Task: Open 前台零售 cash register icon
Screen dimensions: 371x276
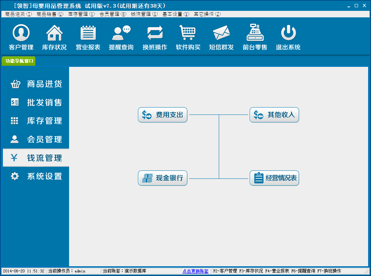Action: pos(255,33)
